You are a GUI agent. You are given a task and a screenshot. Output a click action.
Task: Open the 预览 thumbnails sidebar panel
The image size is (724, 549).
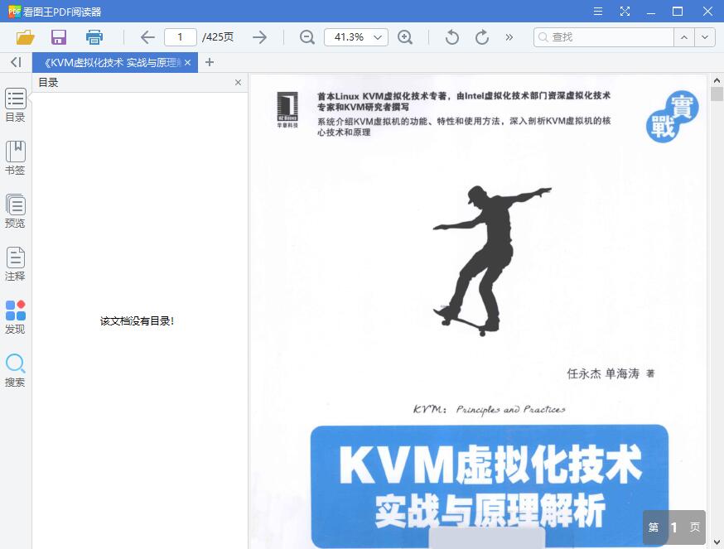coord(15,211)
